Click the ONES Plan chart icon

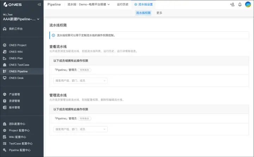5,58
